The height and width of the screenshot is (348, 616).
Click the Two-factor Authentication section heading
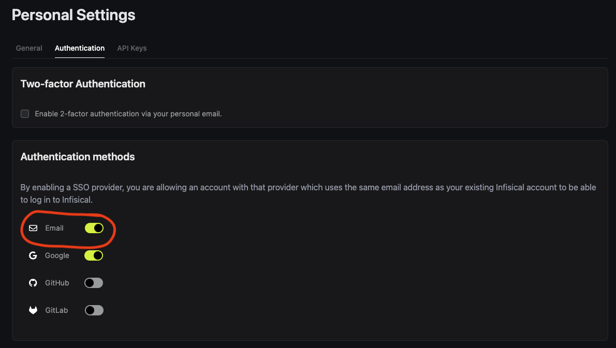83,84
